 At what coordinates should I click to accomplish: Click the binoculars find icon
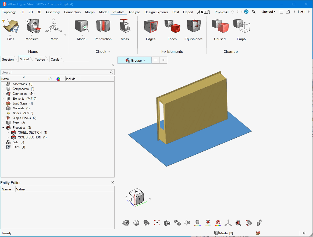(147, 223)
